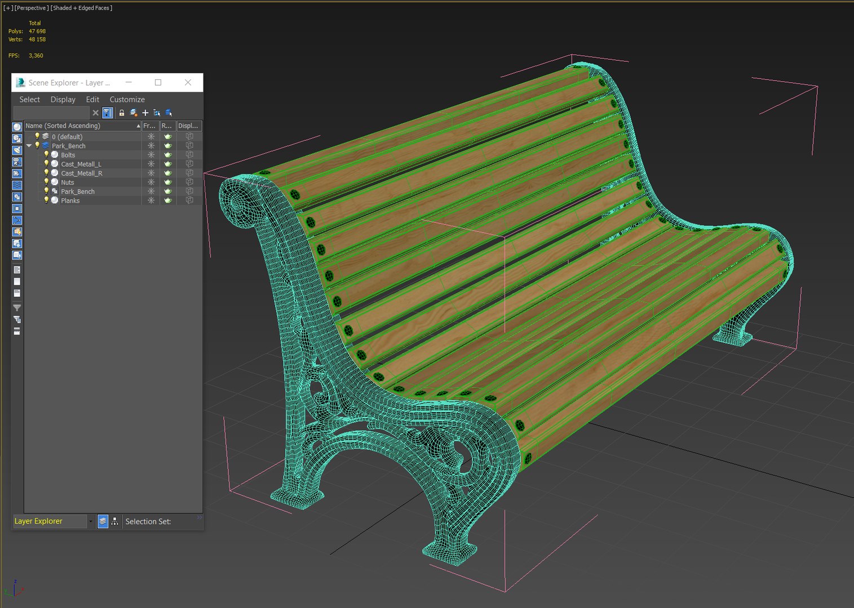Click the gray funnel filter icon in sidebar
854x608 pixels.
pos(17,308)
